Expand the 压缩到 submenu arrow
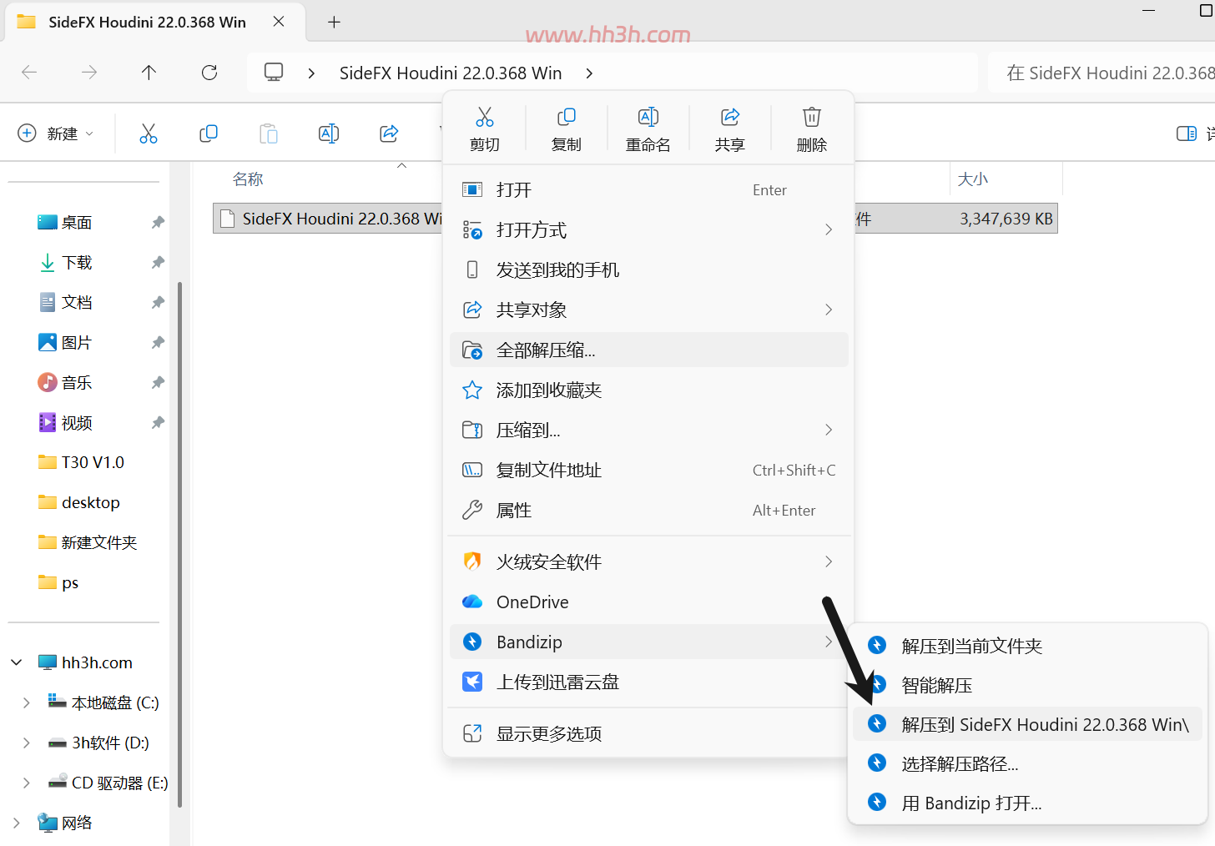 click(x=829, y=430)
